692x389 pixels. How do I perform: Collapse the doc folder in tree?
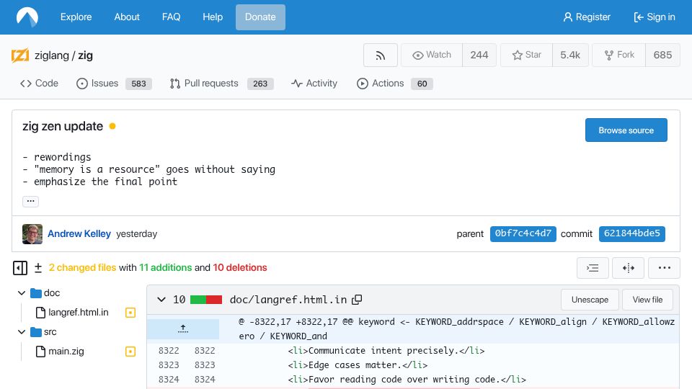pyautogui.click(x=21, y=293)
